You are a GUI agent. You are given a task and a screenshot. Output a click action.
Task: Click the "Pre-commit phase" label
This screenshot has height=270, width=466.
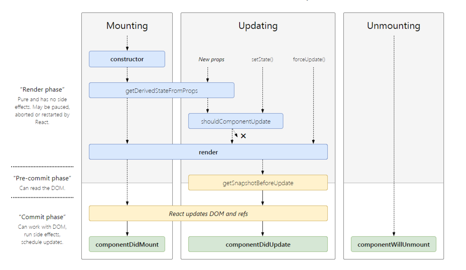[x=42, y=178]
